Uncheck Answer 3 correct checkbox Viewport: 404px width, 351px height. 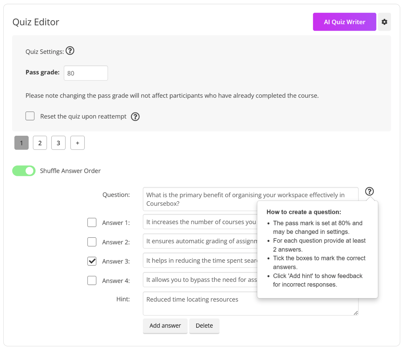pyautogui.click(x=92, y=261)
